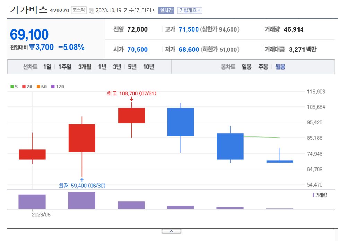Screen dimensions: 338x241
Task: Click the purple 120-day moving average legend
Action: point(58,87)
